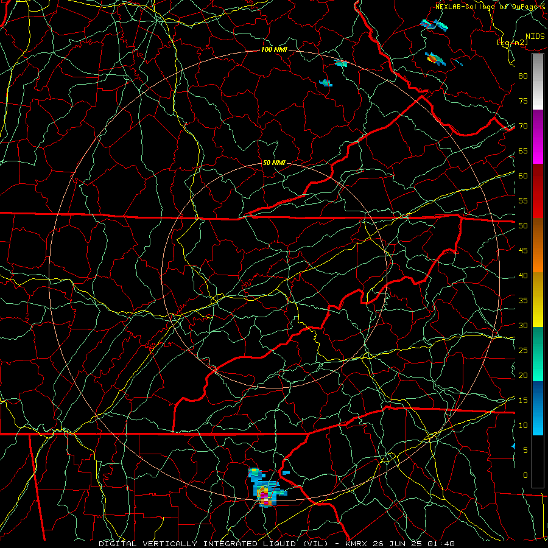Click the 100 NMI range ring label
This screenshot has height=548, width=548.
tap(274, 50)
